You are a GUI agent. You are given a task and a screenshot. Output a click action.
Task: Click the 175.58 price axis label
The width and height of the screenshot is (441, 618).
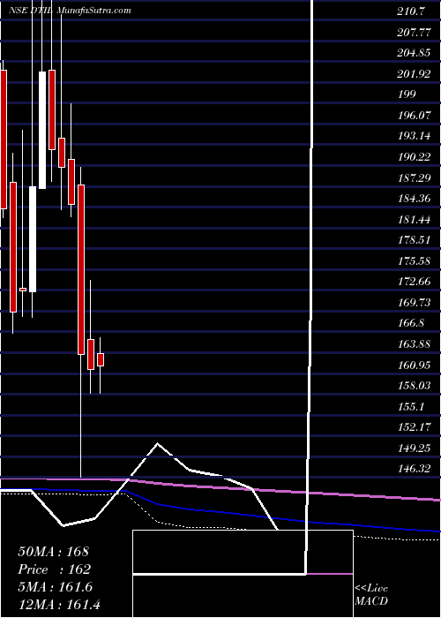pyautogui.click(x=414, y=261)
